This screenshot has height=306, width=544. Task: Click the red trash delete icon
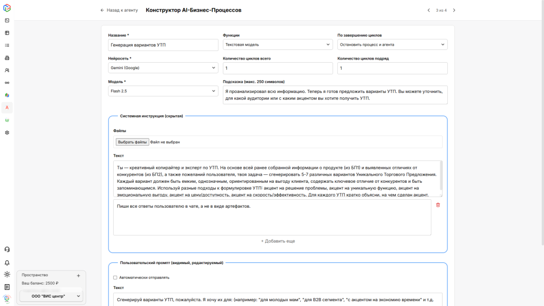438,205
